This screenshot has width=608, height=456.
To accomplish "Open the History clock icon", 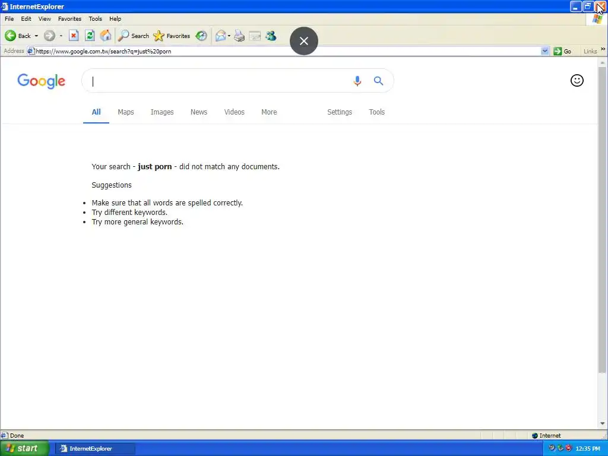I will (x=201, y=36).
